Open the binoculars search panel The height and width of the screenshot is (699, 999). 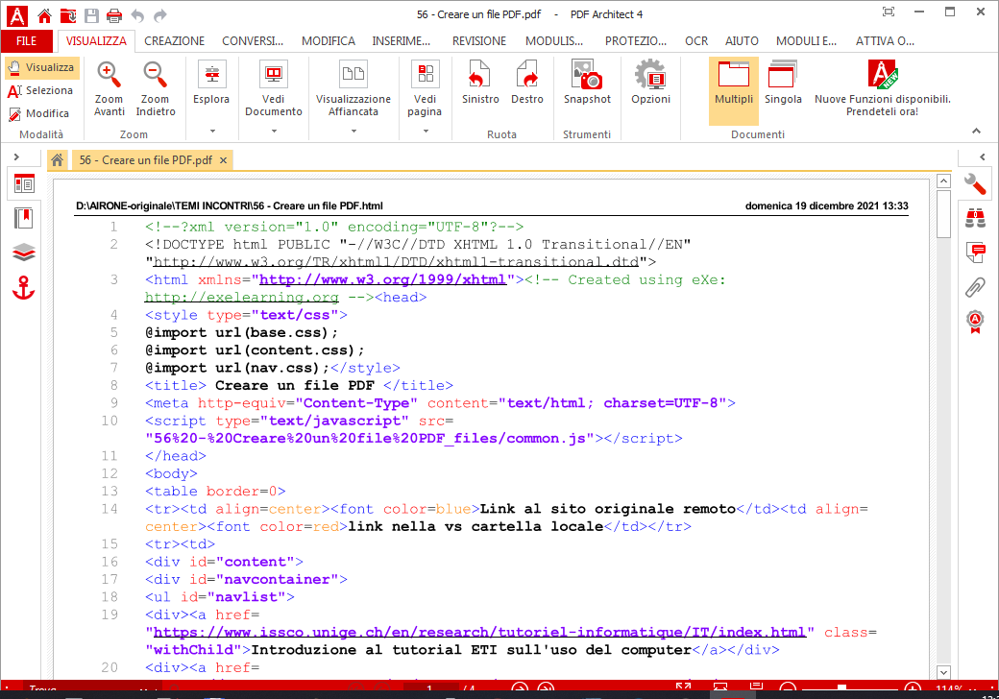(975, 218)
